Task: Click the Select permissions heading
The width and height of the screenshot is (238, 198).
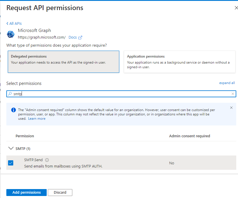Action: pos(24,83)
